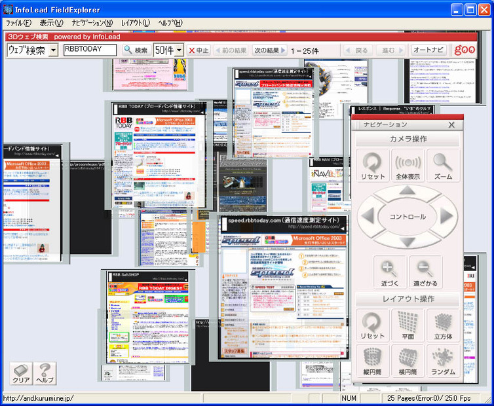Open the ウェブ検索 search type dropdown

54,50
